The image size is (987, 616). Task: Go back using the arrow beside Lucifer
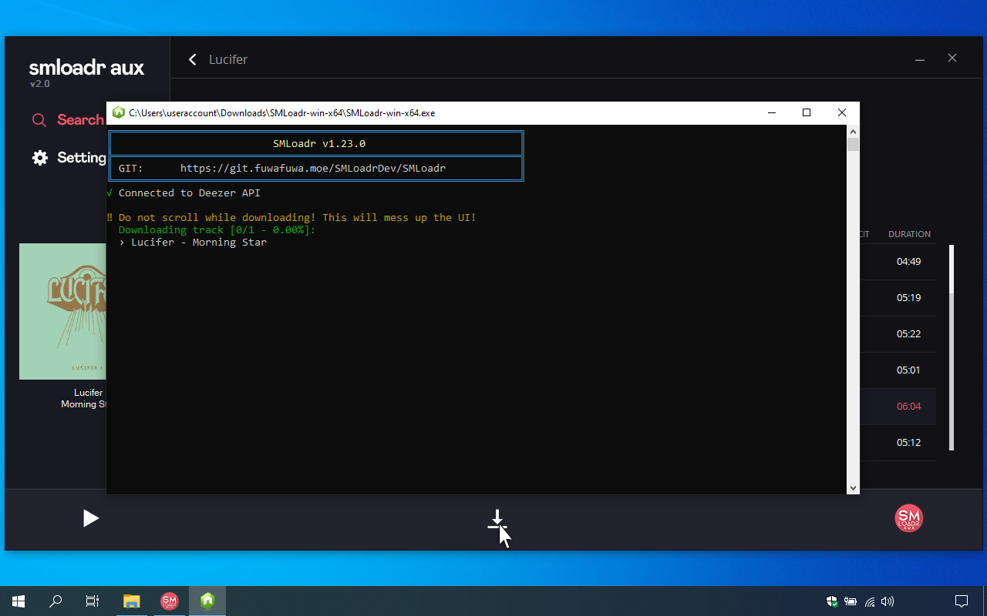coord(193,59)
